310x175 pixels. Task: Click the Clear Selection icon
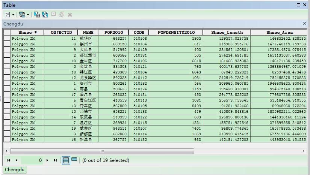tap(53, 14)
